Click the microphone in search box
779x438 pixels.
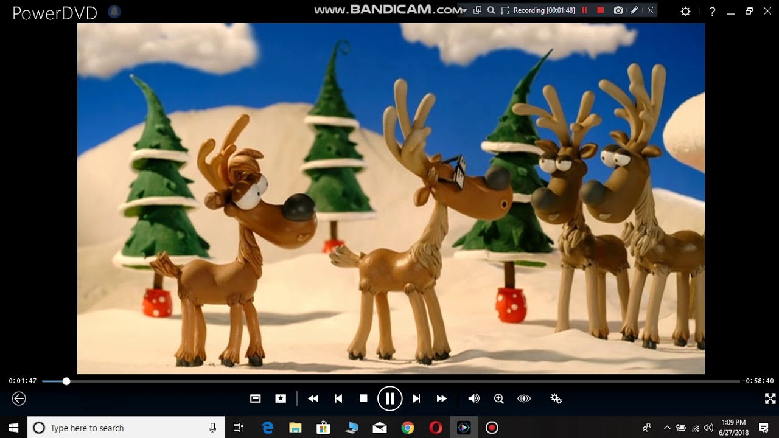pyautogui.click(x=212, y=428)
